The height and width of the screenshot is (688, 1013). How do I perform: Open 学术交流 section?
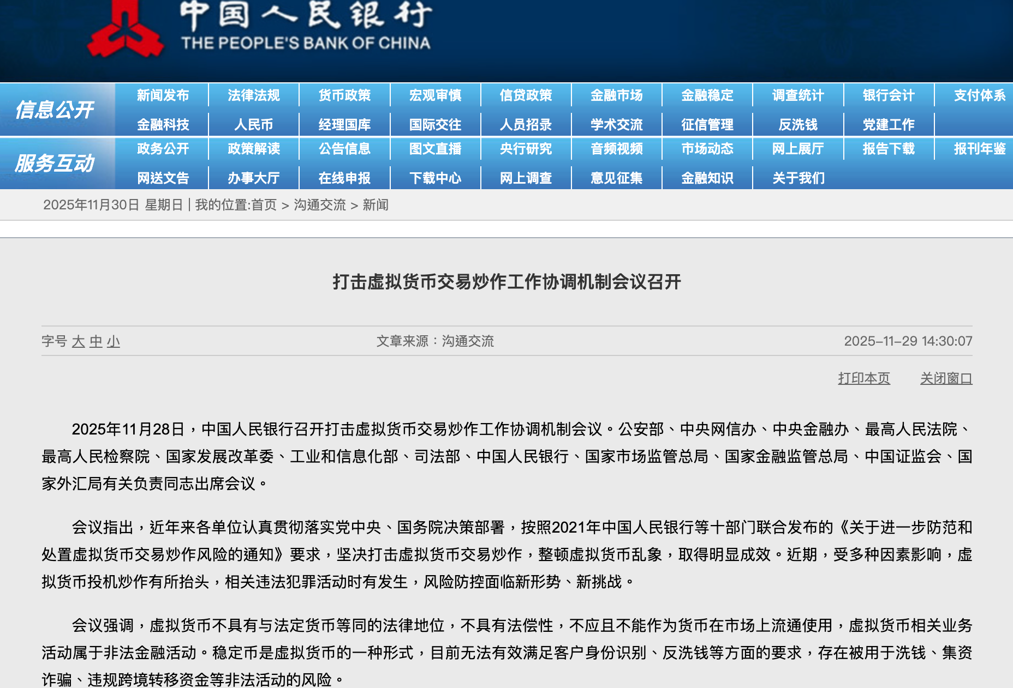[617, 124]
